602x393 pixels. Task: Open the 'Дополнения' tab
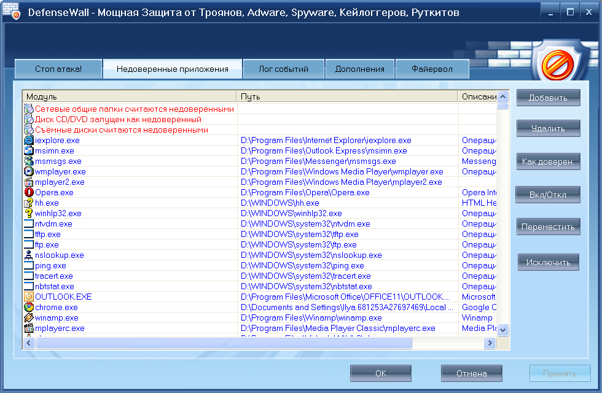tap(360, 69)
